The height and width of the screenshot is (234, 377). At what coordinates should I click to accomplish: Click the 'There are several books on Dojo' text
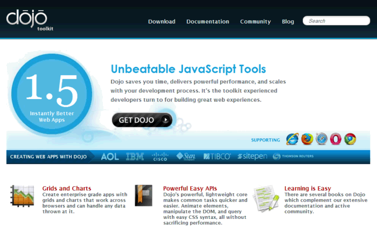tap(326, 203)
